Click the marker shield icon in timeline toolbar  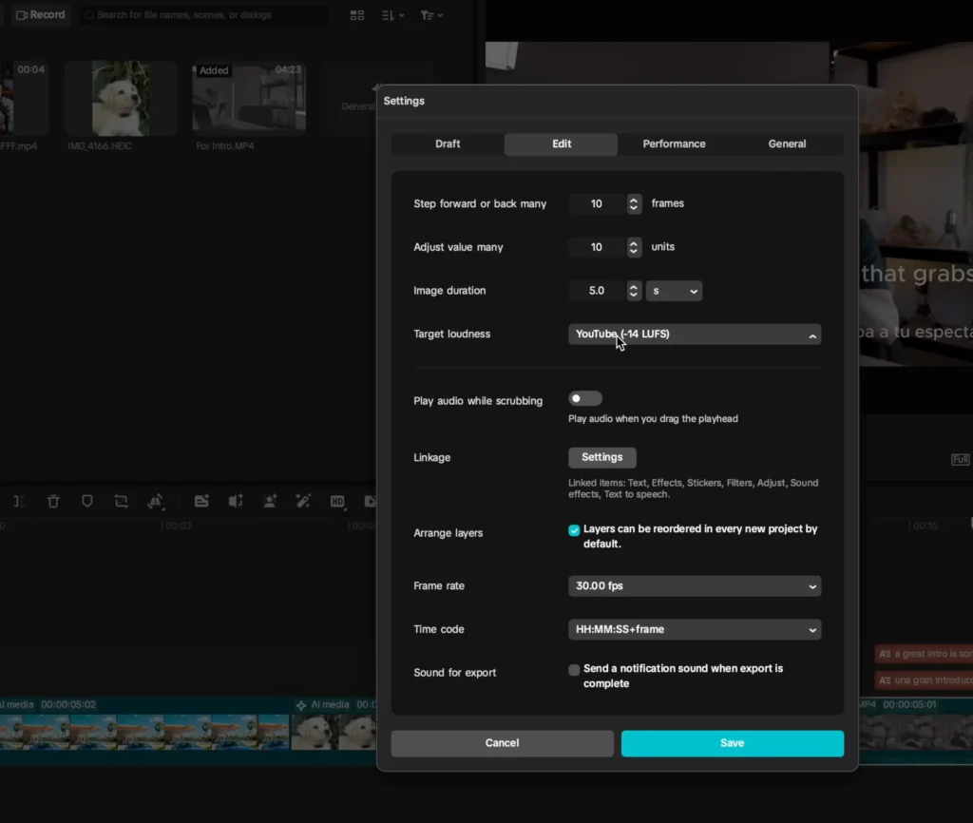(86, 501)
